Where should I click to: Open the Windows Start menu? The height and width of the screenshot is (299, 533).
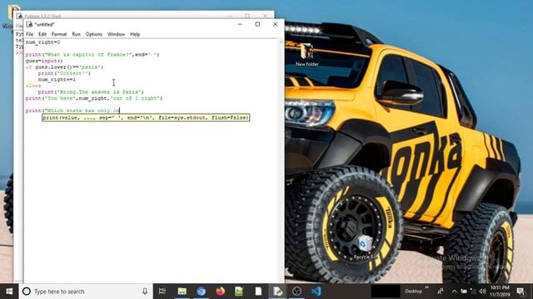9,292
